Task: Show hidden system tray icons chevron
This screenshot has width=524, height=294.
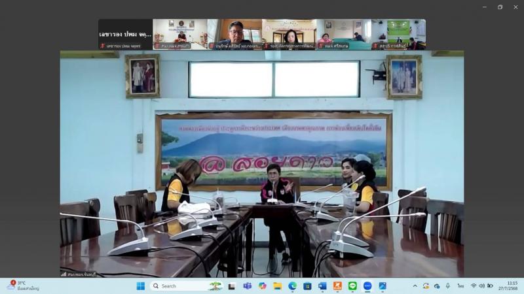Action: point(415,286)
